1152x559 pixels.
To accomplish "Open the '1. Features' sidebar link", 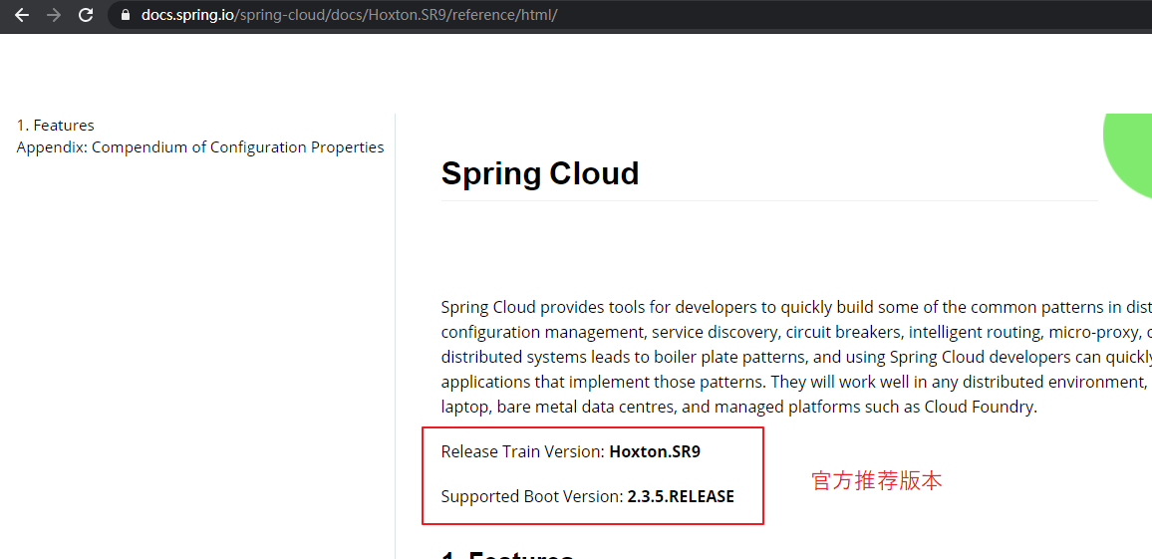I will 55,125.
